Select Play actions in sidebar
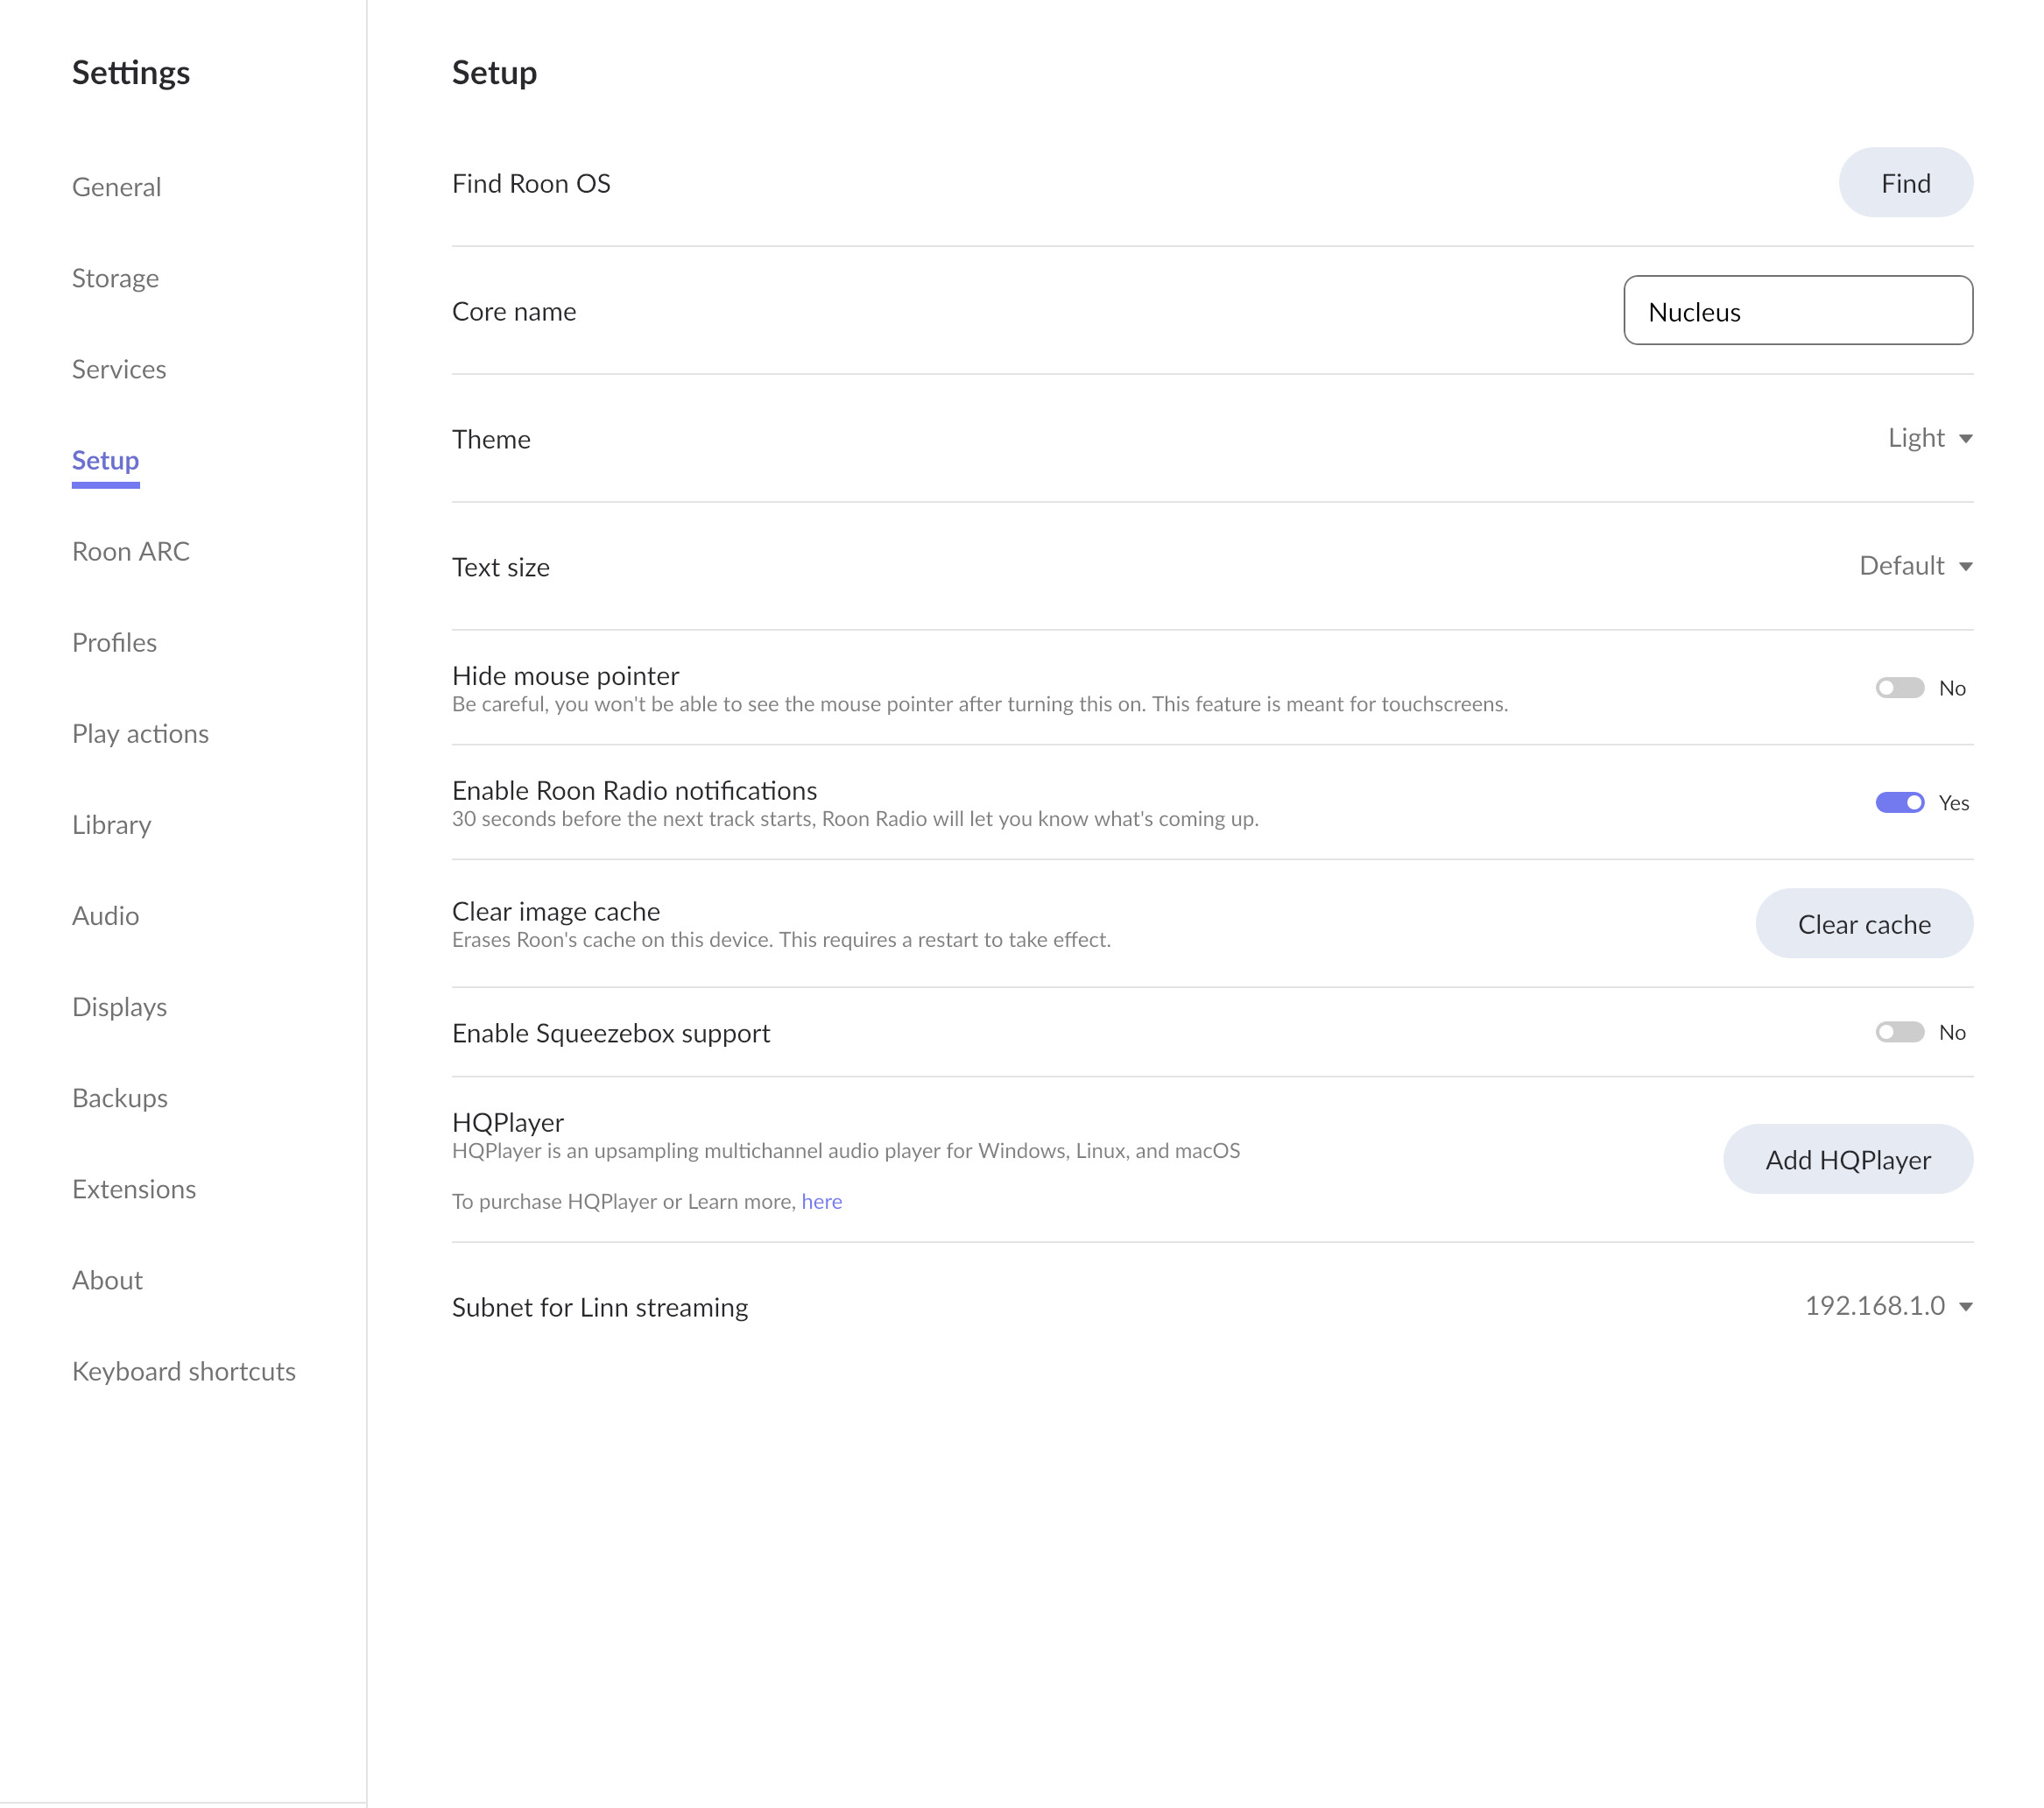Viewport: 2044px width, 1808px height. click(140, 734)
